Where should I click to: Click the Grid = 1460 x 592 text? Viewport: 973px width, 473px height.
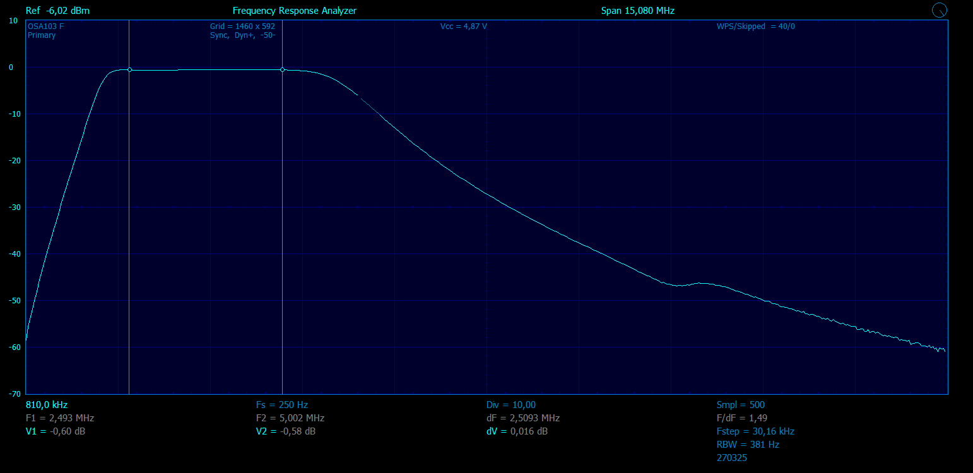point(242,26)
